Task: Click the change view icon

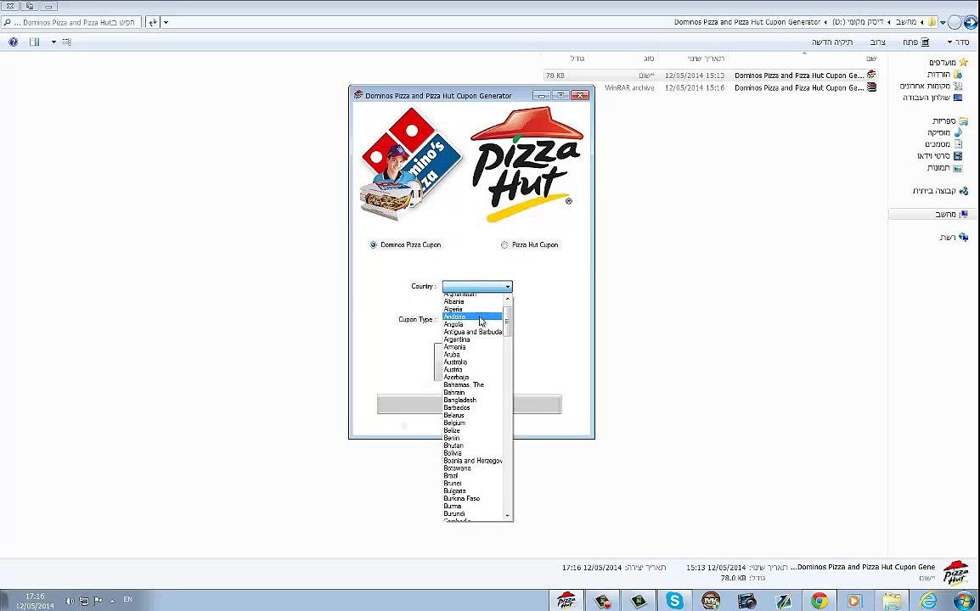Action: coord(67,42)
